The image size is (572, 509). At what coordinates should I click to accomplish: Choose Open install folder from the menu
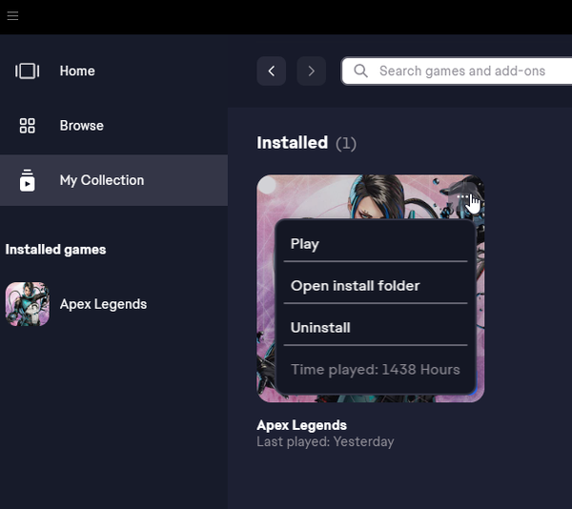[x=355, y=286]
